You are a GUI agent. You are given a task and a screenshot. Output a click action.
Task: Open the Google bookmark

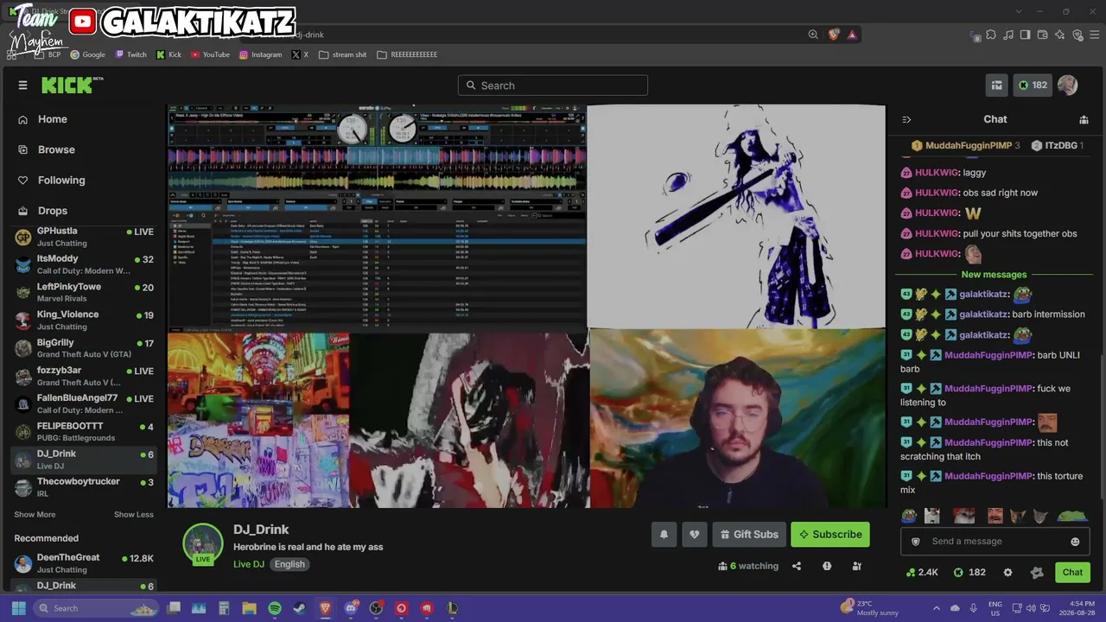click(87, 54)
